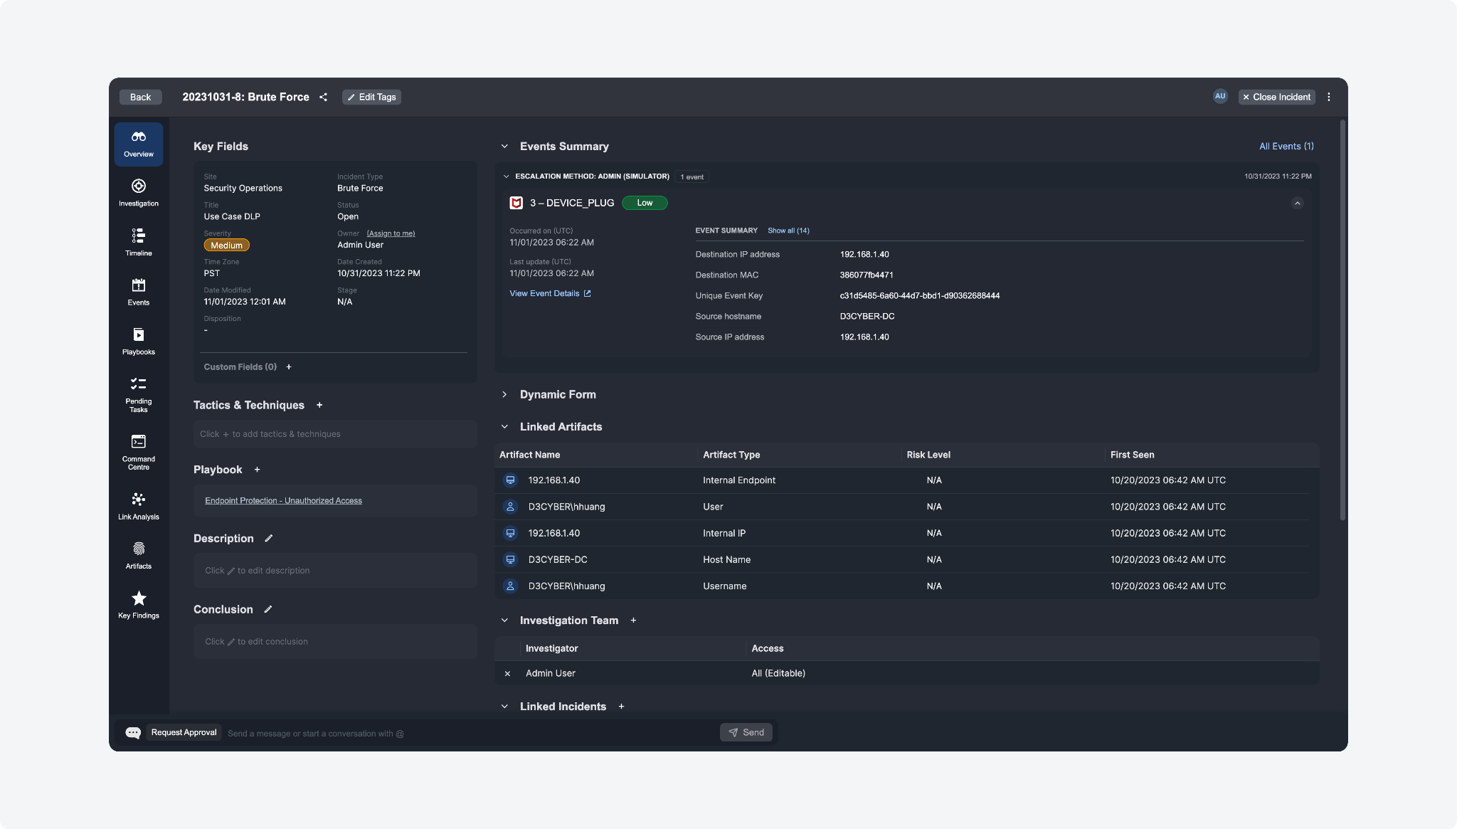This screenshot has height=829, width=1457.
Task: Click the share icon beside incident title
Action: click(324, 97)
